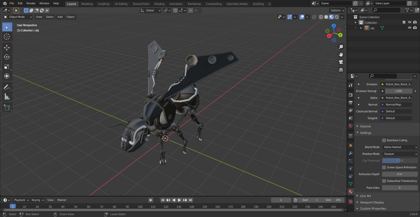Screen dimensions: 420x217
Task: Open the Tool properties tab
Action: pyautogui.click(x=351, y=85)
